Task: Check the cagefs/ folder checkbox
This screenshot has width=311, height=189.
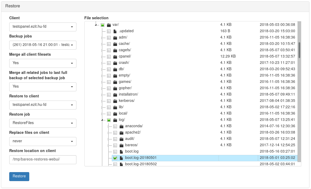Action: click(109, 50)
